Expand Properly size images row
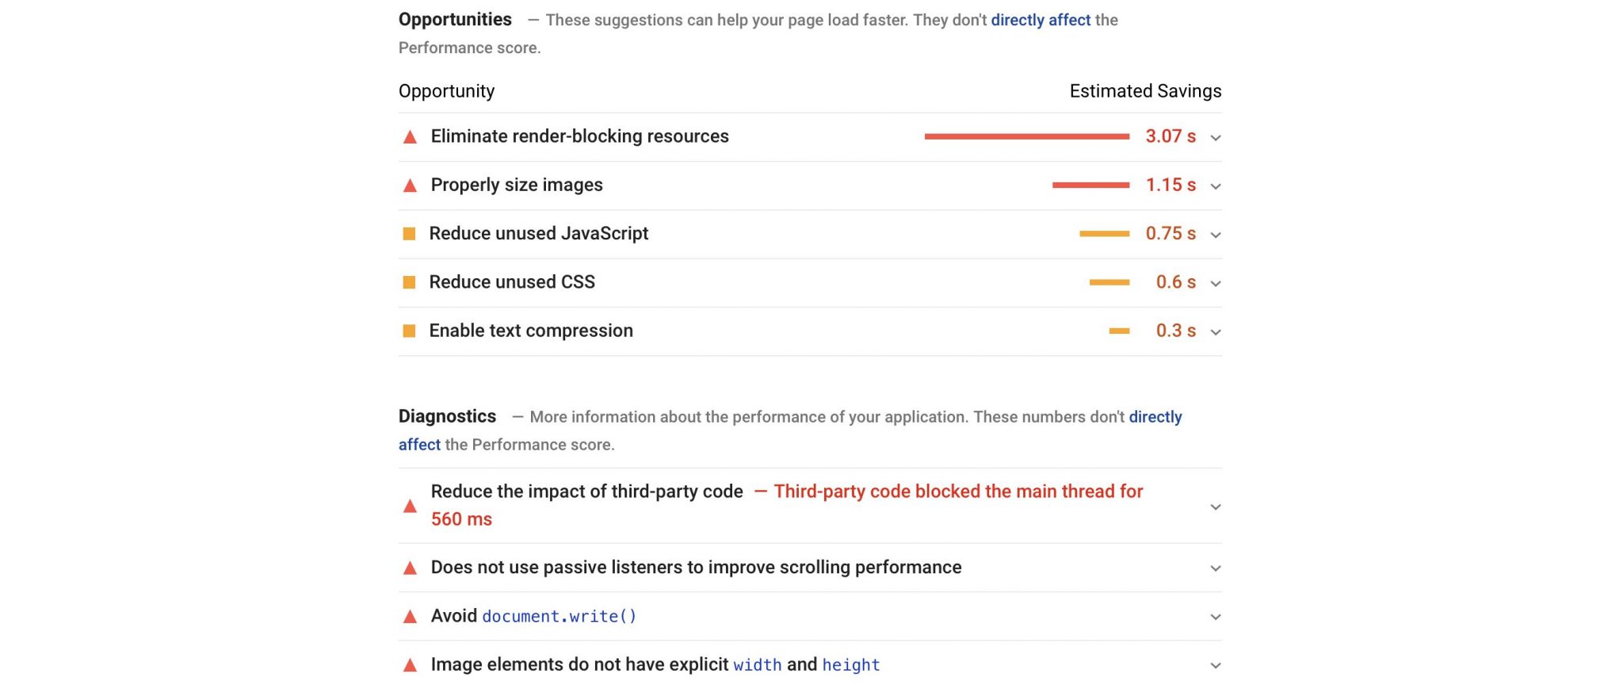 pos(1215,186)
